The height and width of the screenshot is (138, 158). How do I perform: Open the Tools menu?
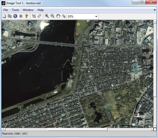click(x=15, y=10)
